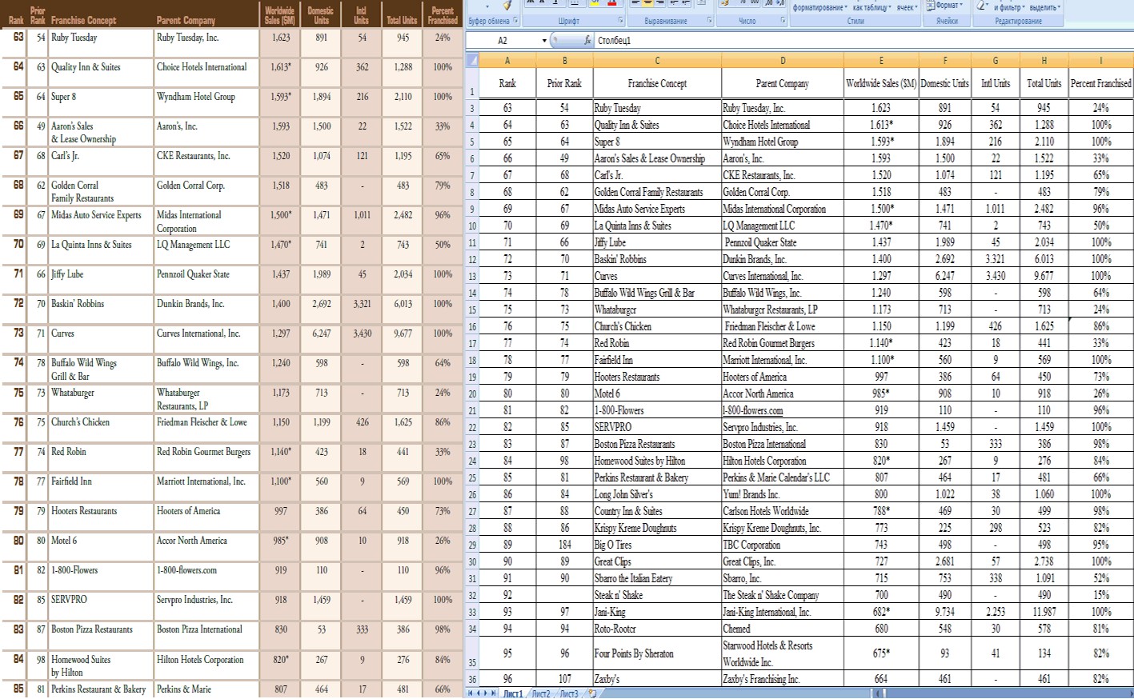Select column I header
Screen dimensions: 1134x699
pos(1101,60)
